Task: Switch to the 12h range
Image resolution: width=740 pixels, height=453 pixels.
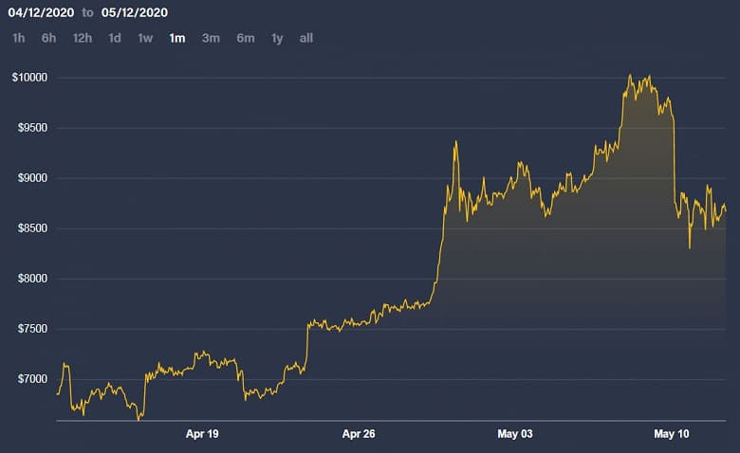Action: click(82, 38)
